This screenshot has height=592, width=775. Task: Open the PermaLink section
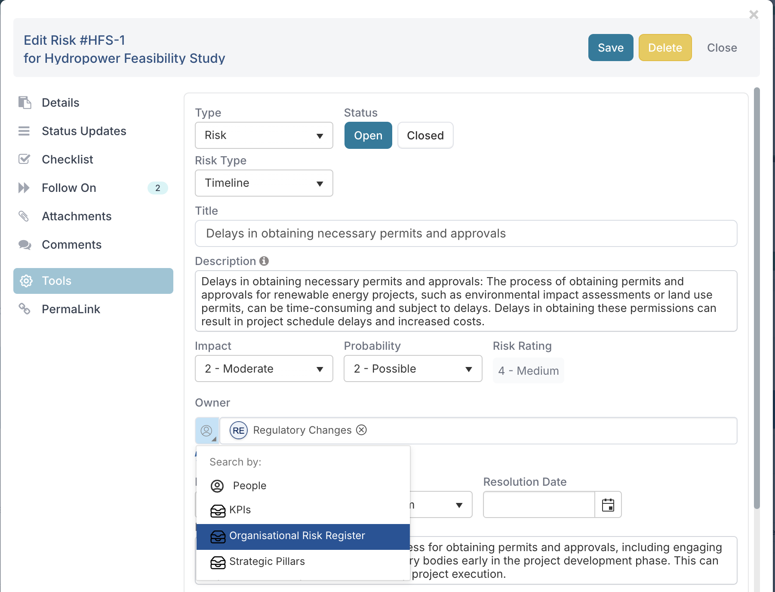[x=93, y=309]
